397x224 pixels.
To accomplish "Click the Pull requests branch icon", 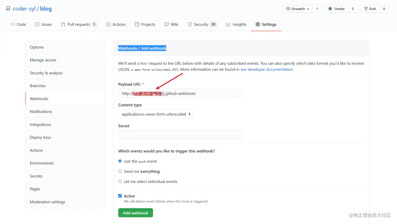I will pyautogui.click(x=63, y=24).
